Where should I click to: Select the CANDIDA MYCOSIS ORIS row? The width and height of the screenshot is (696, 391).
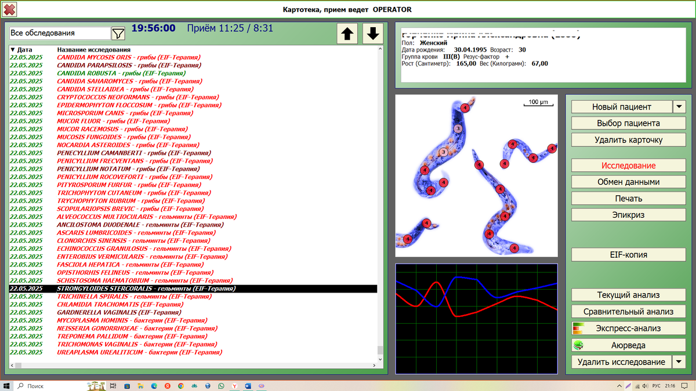(193, 58)
